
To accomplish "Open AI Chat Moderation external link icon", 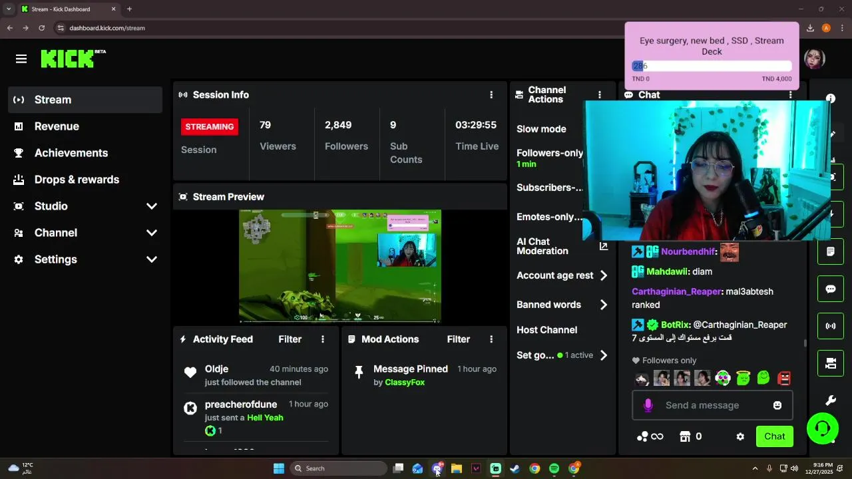I will pyautogui.click(x=603, y=246).
